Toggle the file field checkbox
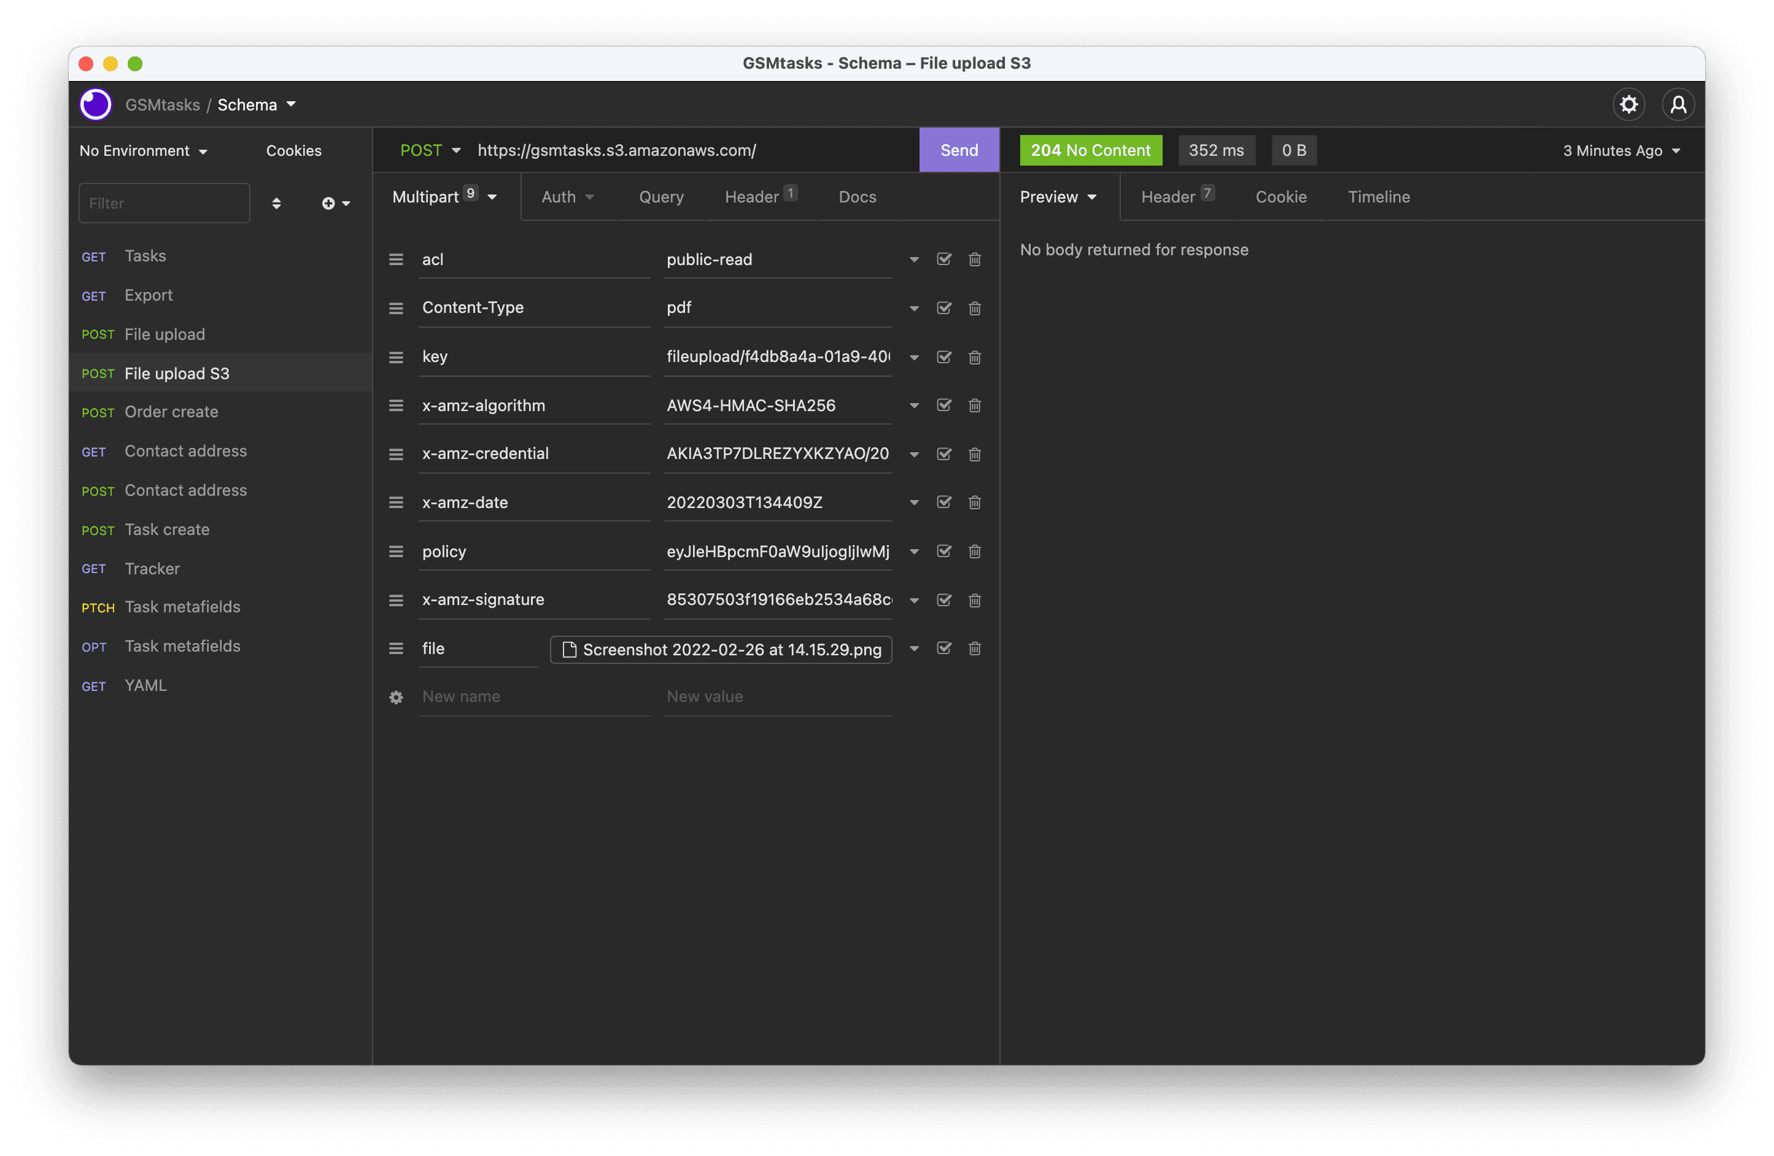The image size is (1774, 1156). click(944, 648)
